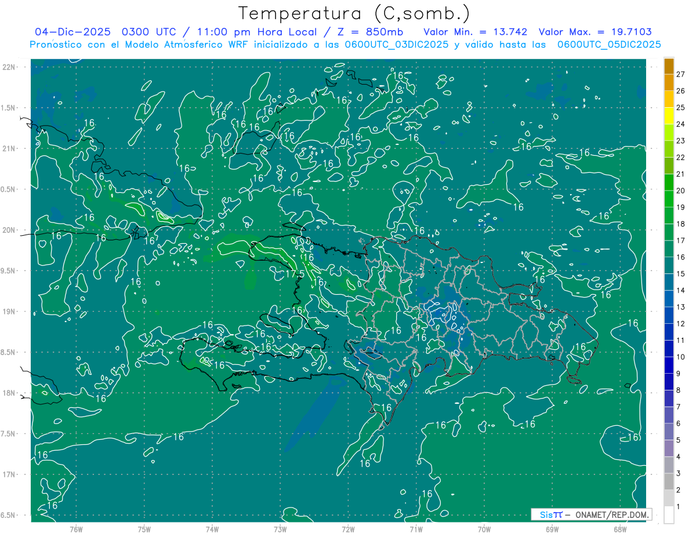The height and width of the screenshot is (537, 696).
Task: Click the color scale value "11"
Action: [681, 340]
